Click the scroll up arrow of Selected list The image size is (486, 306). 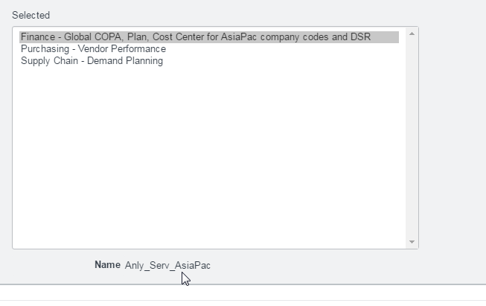pyautogui.click(x=412, y=34)
